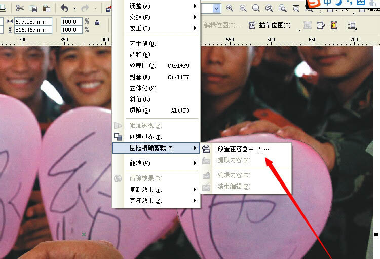Open the Undo history dropdown arrow
The image size is (380, 259).
74,9
